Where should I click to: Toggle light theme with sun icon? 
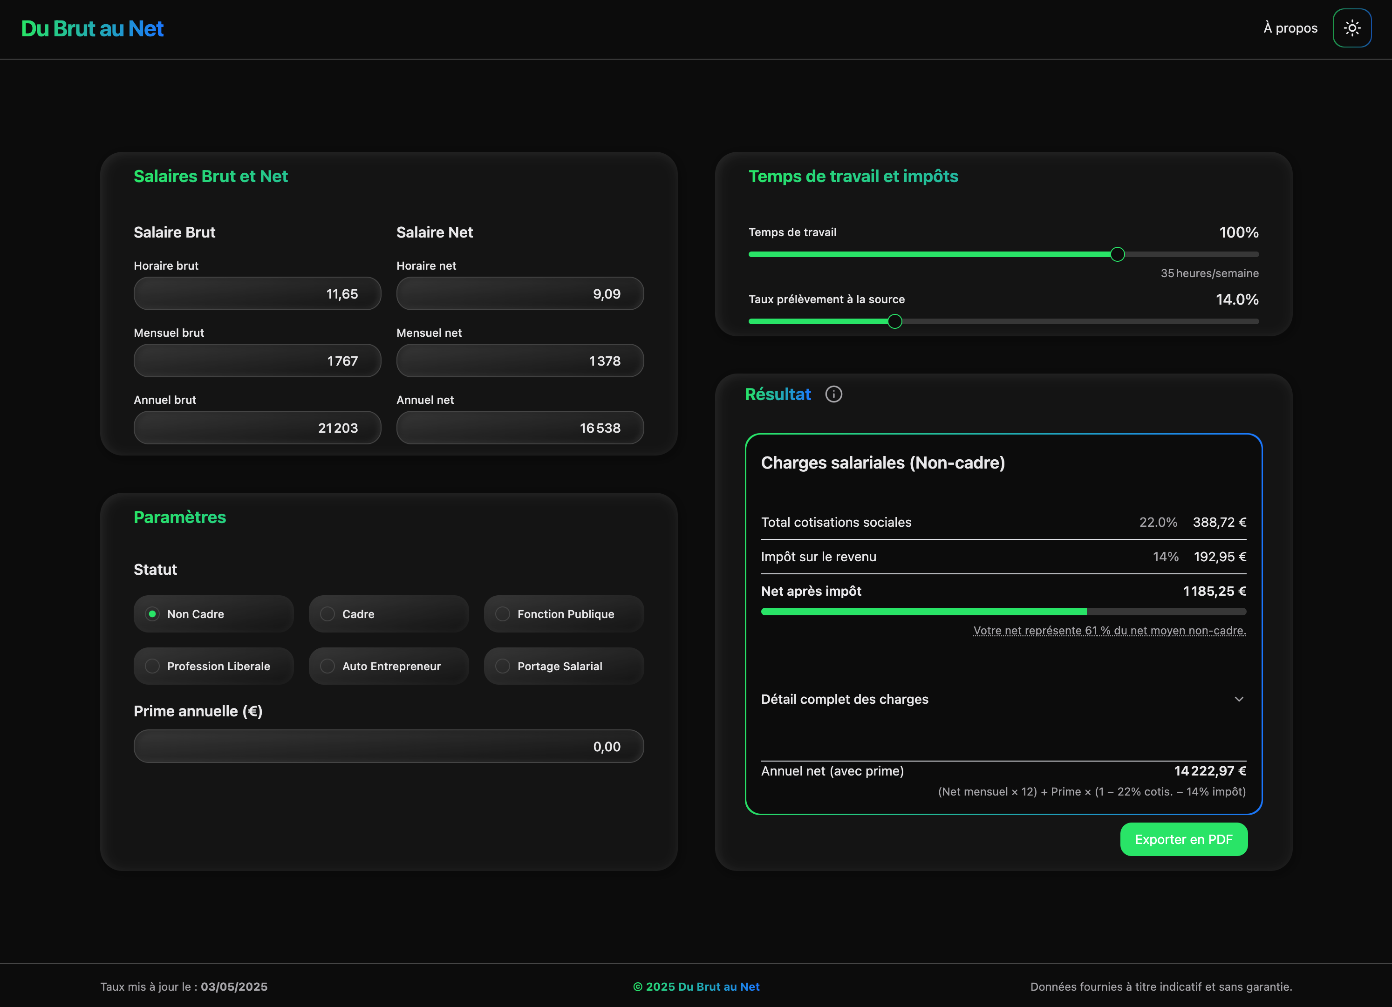coord(1351,28)
